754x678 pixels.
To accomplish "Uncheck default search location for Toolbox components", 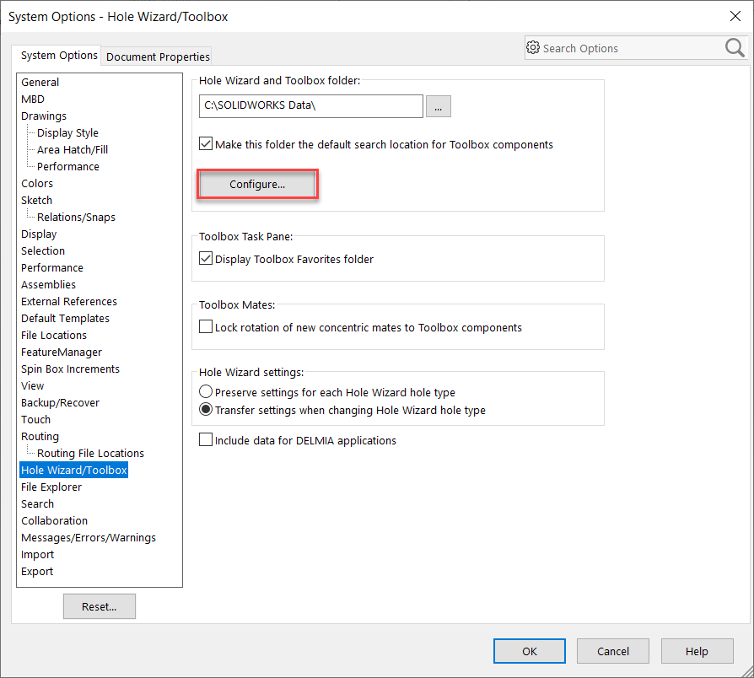I will click(x=206, y=144).
